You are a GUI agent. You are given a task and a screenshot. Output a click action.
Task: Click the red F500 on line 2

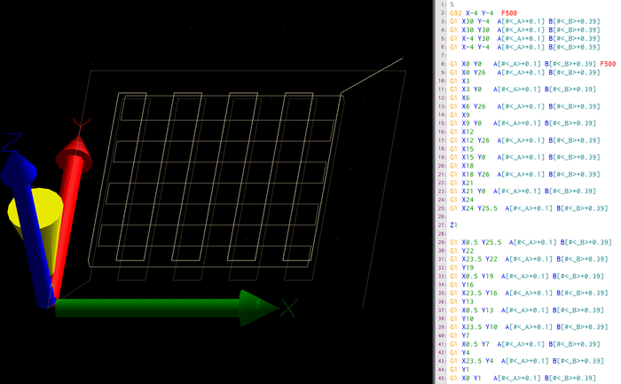509,13
